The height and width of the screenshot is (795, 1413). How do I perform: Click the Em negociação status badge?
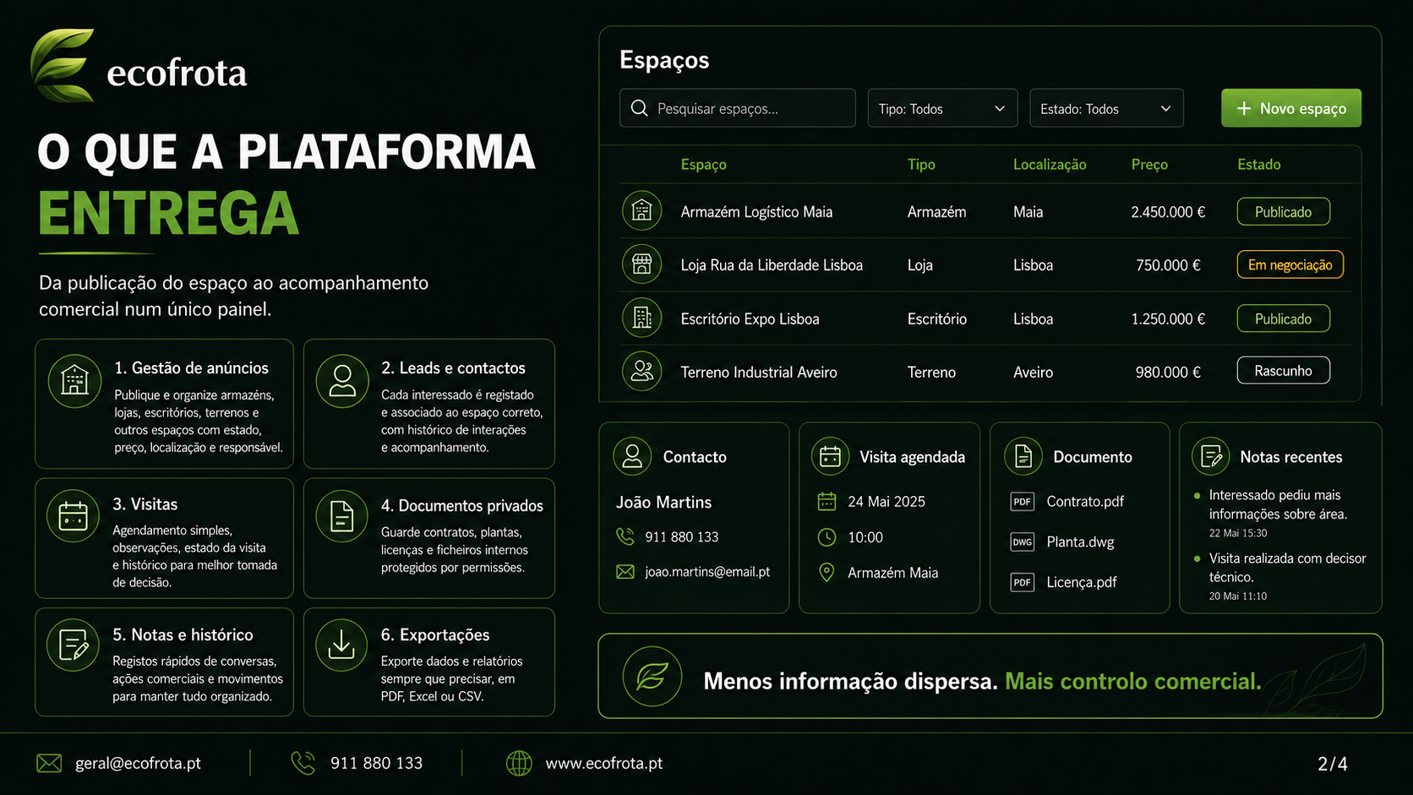point(1290,264)
